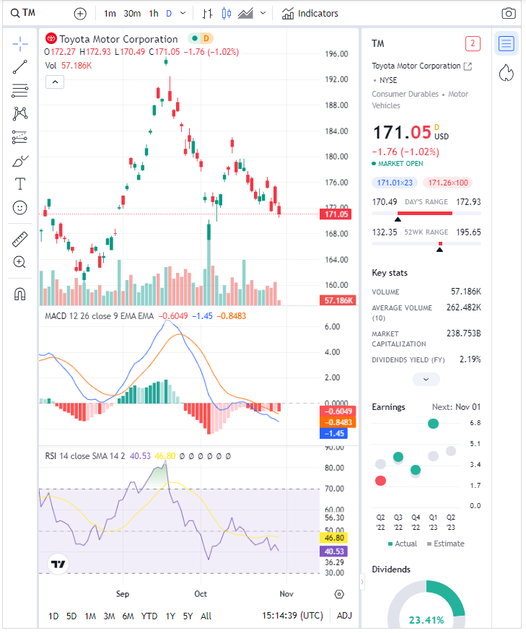Take a chart snapshot with camera icon

click(x=509, y=14)
